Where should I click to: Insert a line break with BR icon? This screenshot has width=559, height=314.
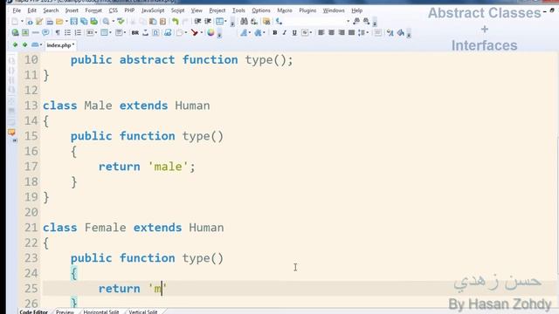(135, 33)
